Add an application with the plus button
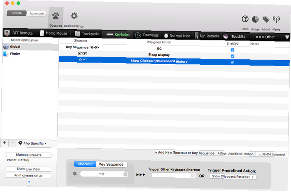This screenshot has height=192, width=291. (5, 143)
